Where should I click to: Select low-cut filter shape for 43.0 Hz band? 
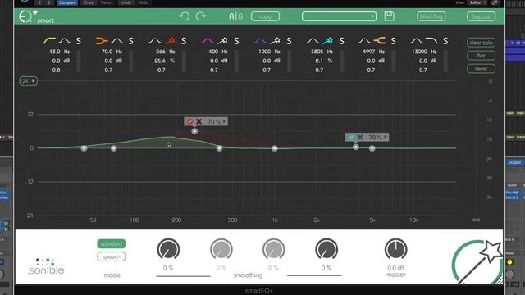point(49,41)
